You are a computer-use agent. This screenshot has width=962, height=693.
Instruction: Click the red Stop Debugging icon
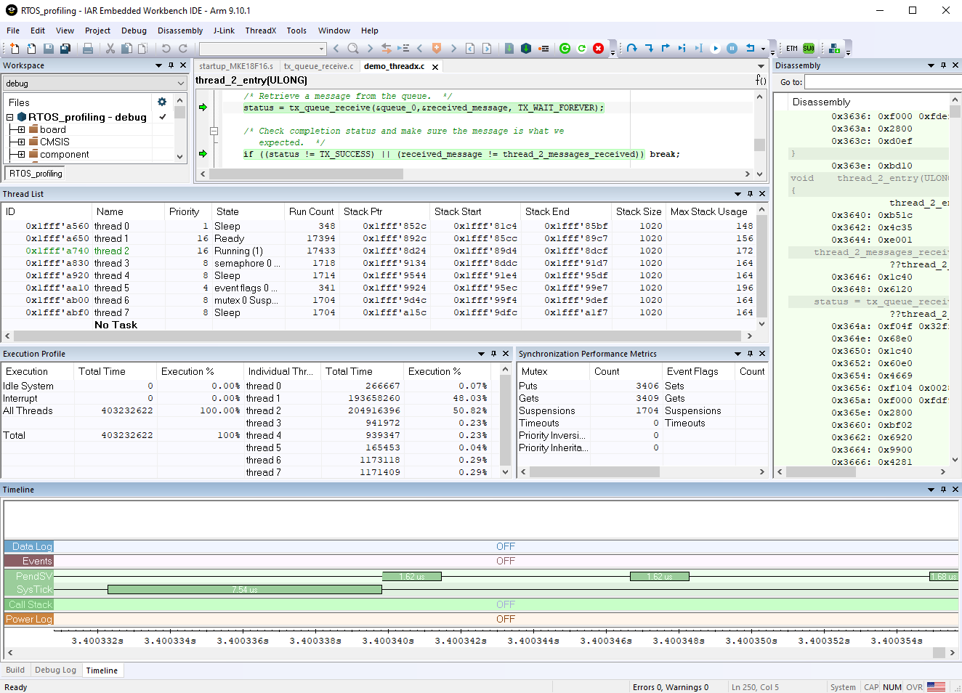pyautogui.click(x=598, y=49)
